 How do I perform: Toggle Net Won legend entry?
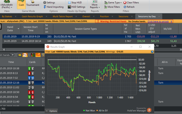tap(89, 111)
